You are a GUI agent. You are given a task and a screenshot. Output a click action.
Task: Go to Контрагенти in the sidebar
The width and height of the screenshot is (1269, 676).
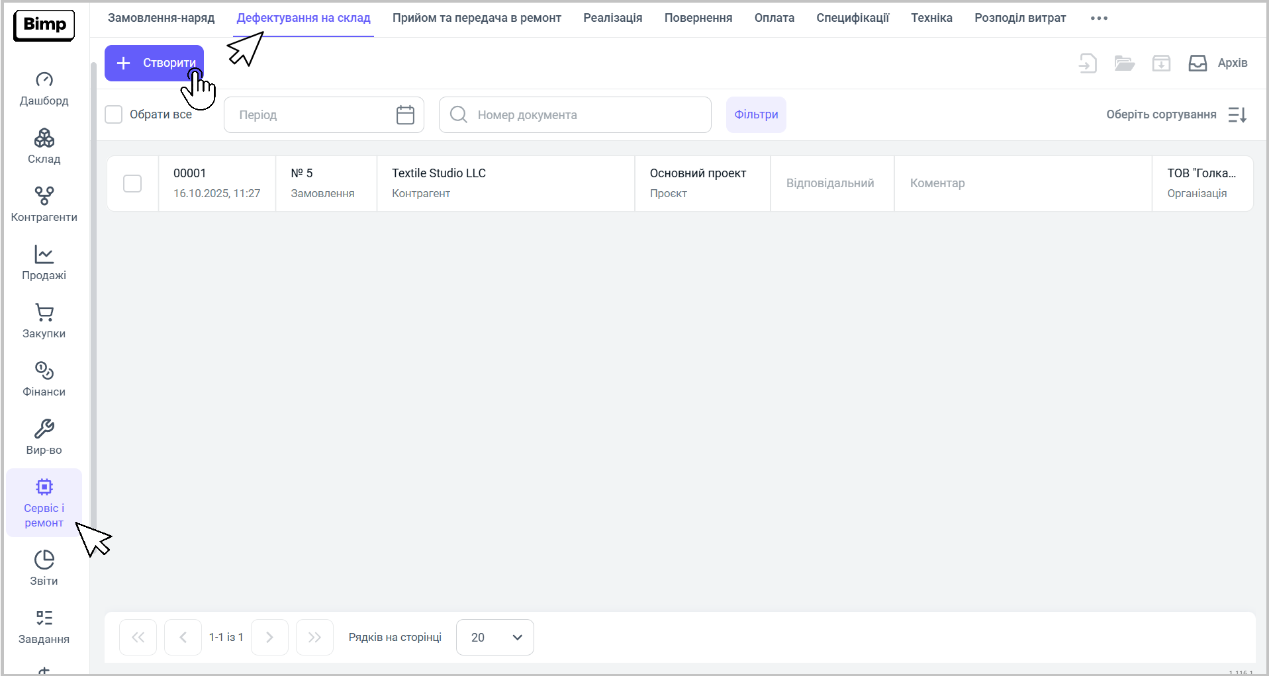[x=44, y=205]
